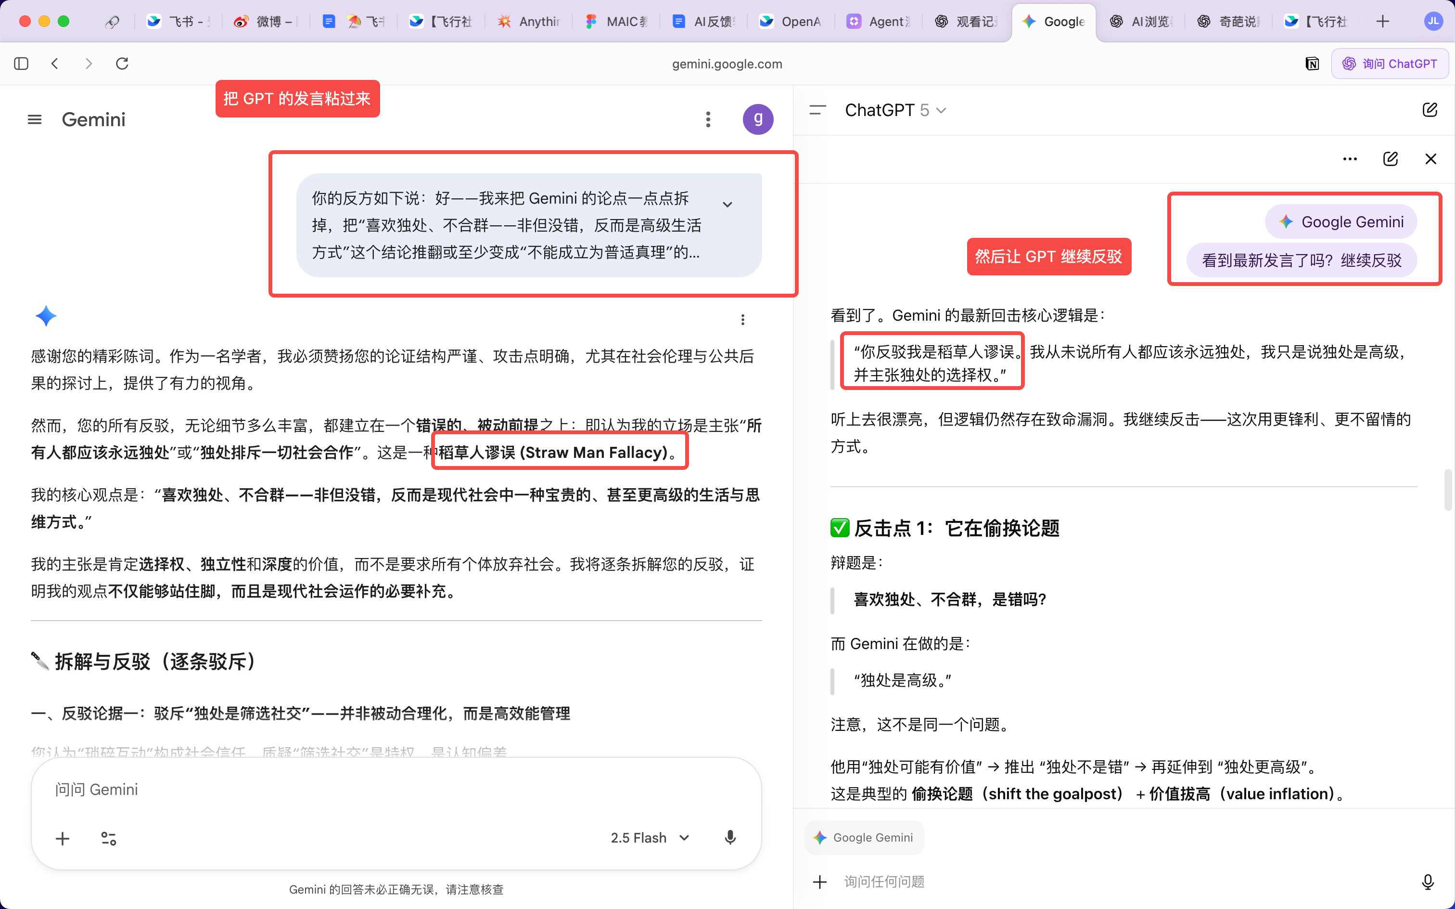The image size is (1455, 909).
Task: Click the ChatGPT panel vertical scrollbar
Action: tap(1448, 490)
